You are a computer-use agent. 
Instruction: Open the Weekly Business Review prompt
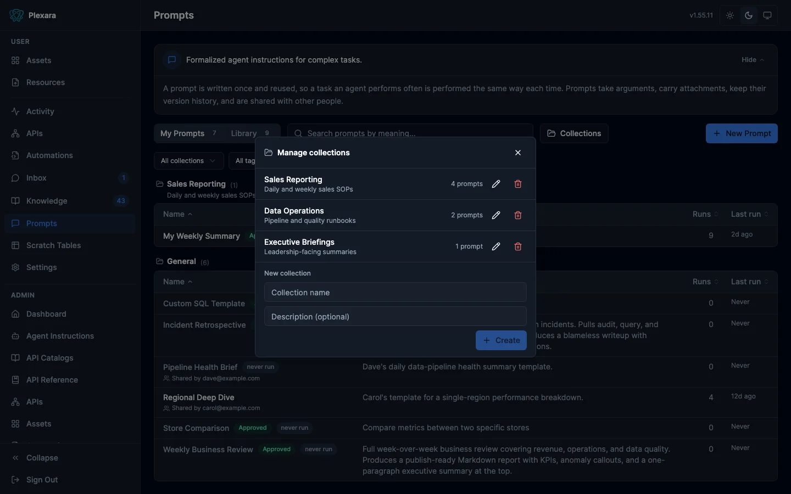pos(208,450)
